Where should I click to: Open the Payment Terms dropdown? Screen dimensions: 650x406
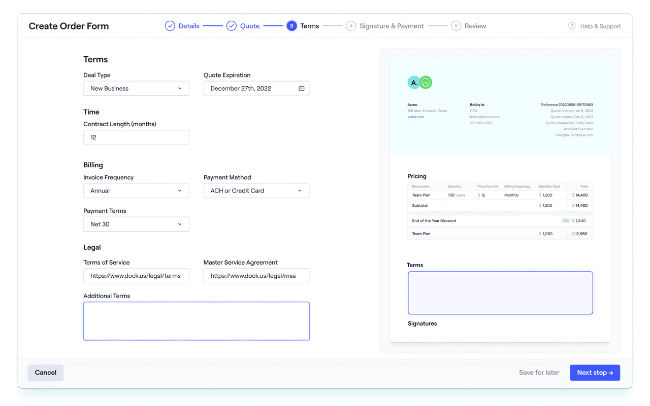[x=136, y=224]
